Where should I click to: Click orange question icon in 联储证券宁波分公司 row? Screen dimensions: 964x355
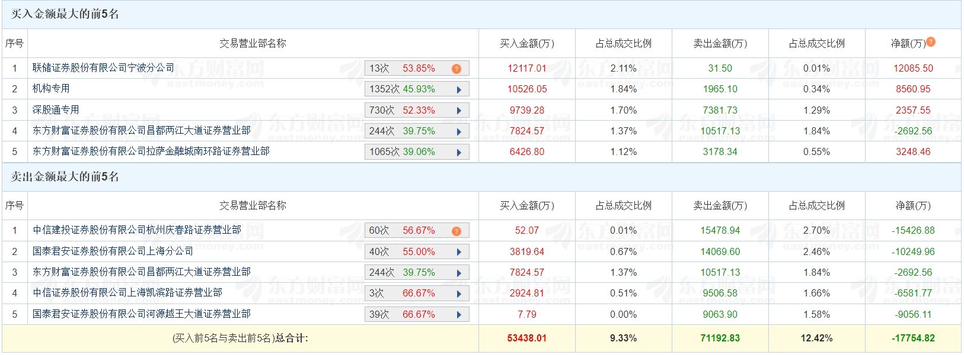click(457, 69)
